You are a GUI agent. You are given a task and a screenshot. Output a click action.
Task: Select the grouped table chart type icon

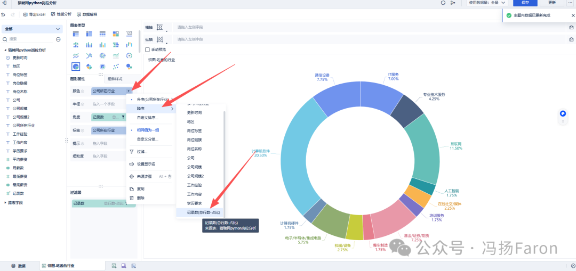click(x=76, y=34)
